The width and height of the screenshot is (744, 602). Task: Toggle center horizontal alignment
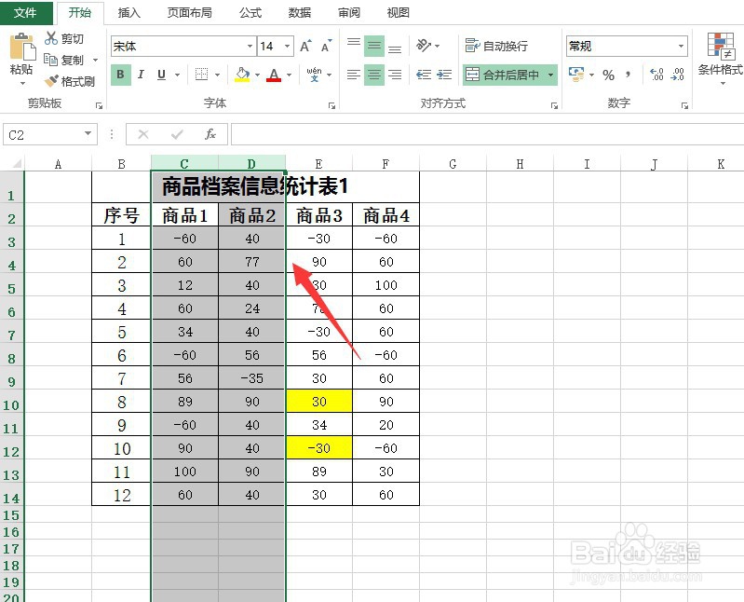pos(374,75)
